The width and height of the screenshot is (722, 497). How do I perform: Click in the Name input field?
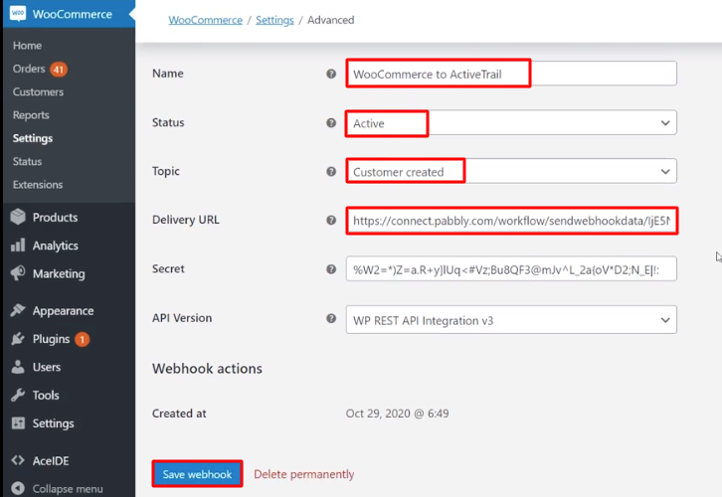point(511,74)
